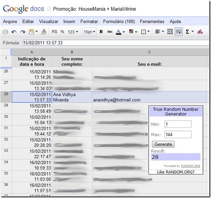Click the background color grid icon

pyautogui.click(x=131, y=31)
